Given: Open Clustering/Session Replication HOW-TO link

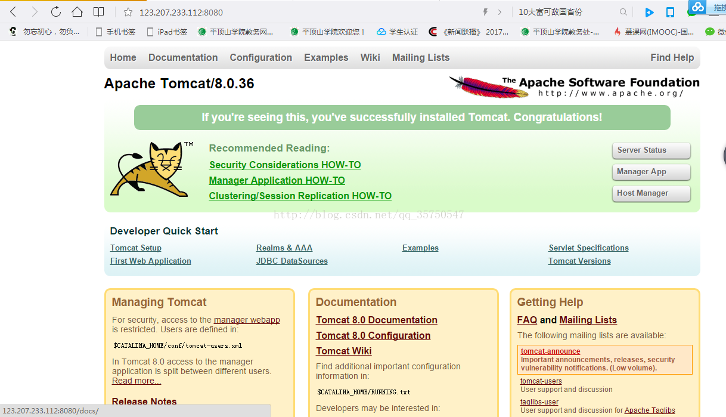Looking at the screenshot, I should tap(300, 196).
